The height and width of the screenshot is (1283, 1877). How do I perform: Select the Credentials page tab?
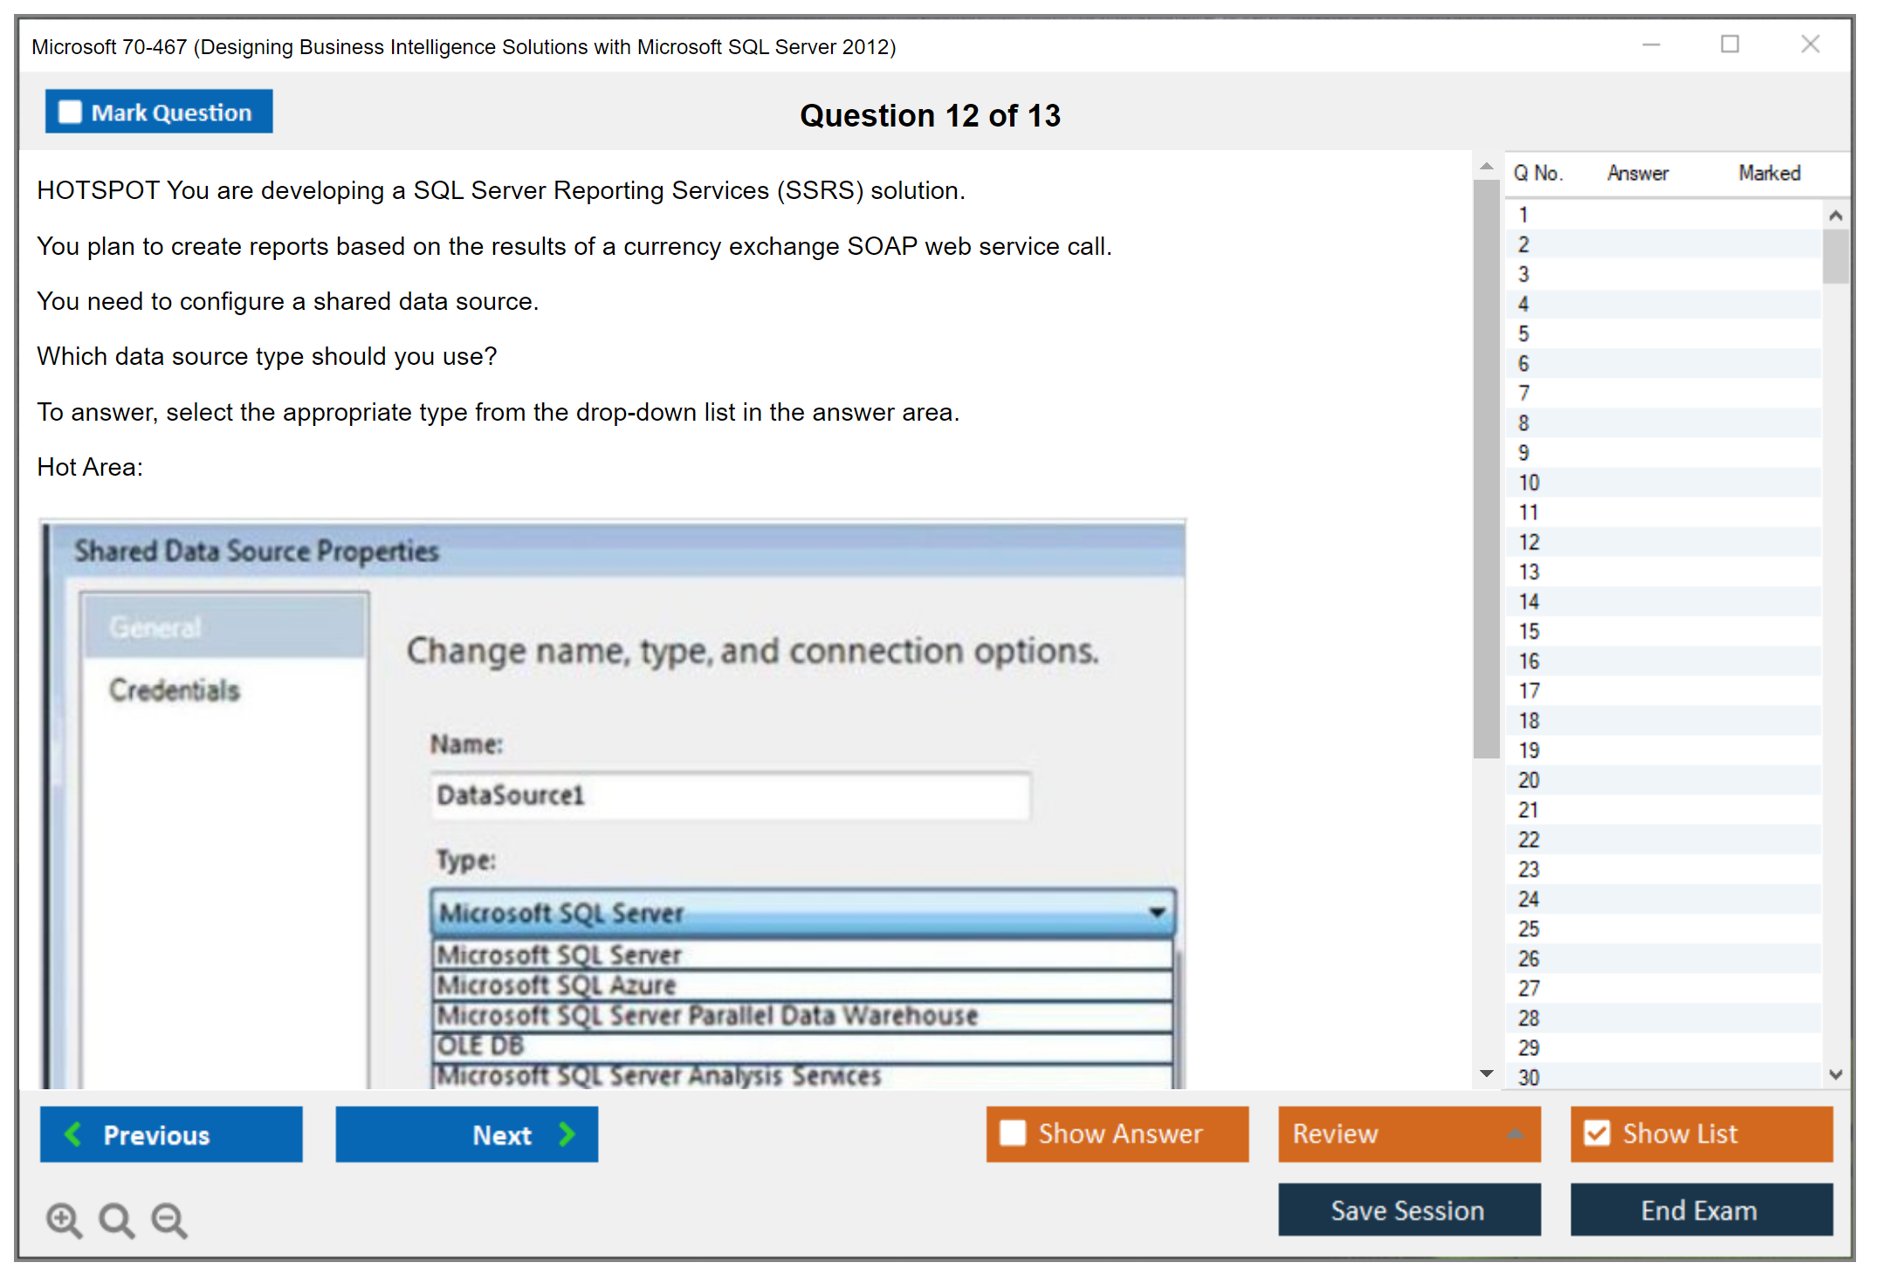pos(175,690)
